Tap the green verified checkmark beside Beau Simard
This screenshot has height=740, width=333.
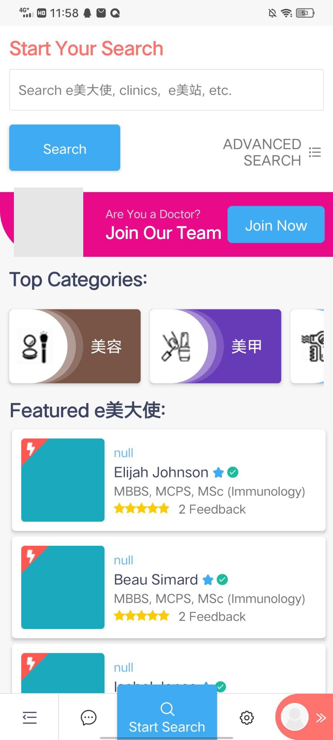222,579
